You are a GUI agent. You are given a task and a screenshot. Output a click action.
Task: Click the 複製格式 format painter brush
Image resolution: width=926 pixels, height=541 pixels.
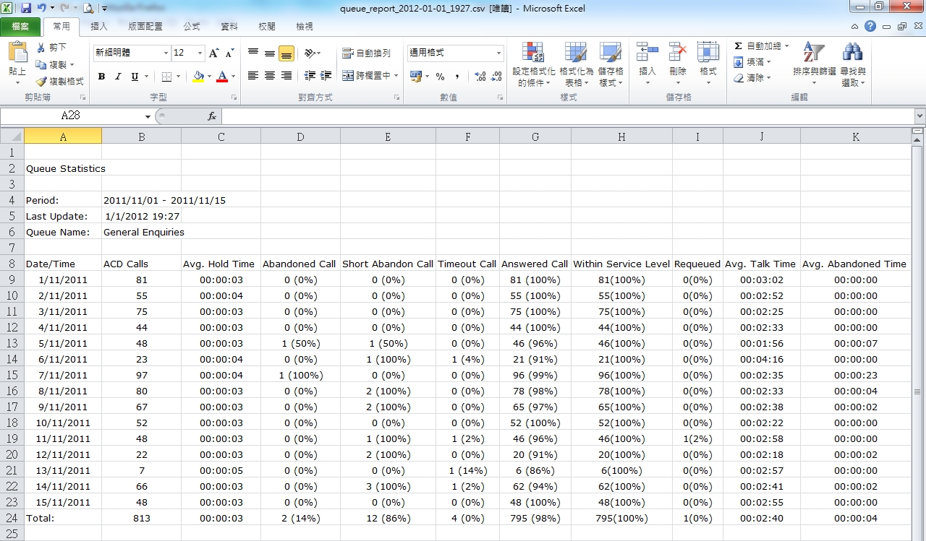41,82
